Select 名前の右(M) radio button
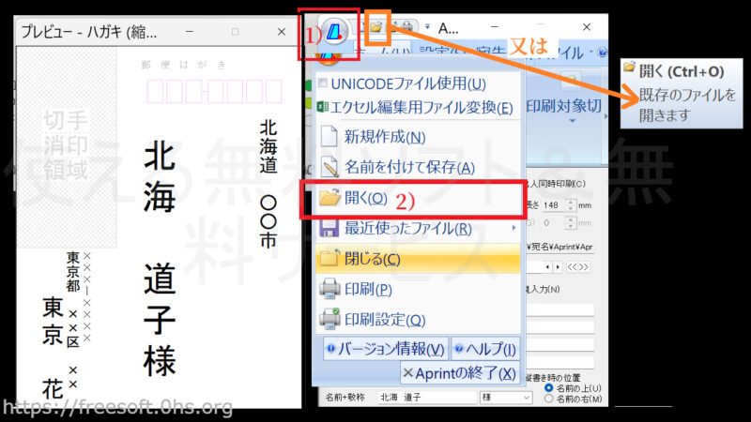 point(549,399)
